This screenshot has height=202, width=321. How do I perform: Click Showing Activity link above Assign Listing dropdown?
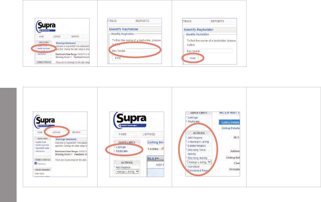198,158
